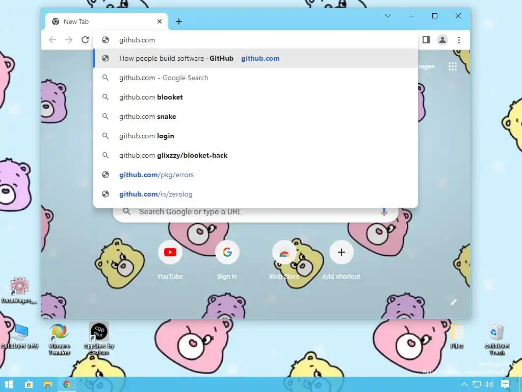Select the Winaero Tweaker desktop icon
Viewport: 522px width, 392px height.
point(59,339)
